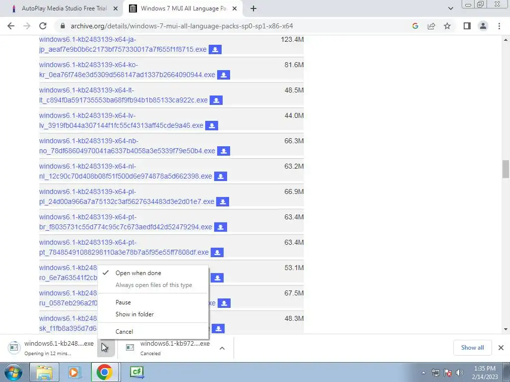Click the kb248 download options arrow
510x382 pixels.
tap(106, 348)
